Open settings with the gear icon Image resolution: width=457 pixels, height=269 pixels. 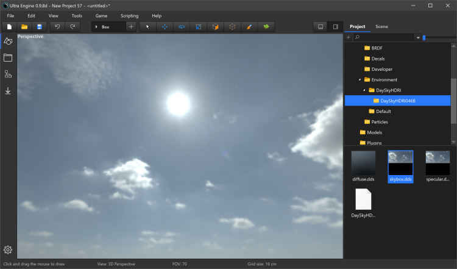click(x=8, y=249)
